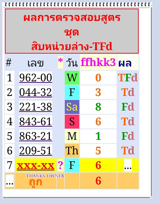Viewport: 160px width, 204px height.
Task: Select the red S day cell
Action: tap(72, 121)
